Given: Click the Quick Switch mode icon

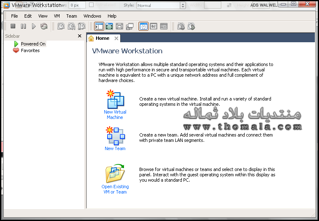Looking at the screenshot, I should (109, 26).
